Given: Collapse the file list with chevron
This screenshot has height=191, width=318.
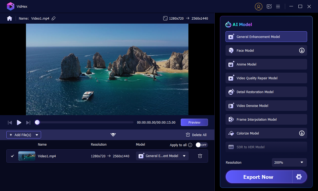Looking at the screenshot, I should click(113, 135).
